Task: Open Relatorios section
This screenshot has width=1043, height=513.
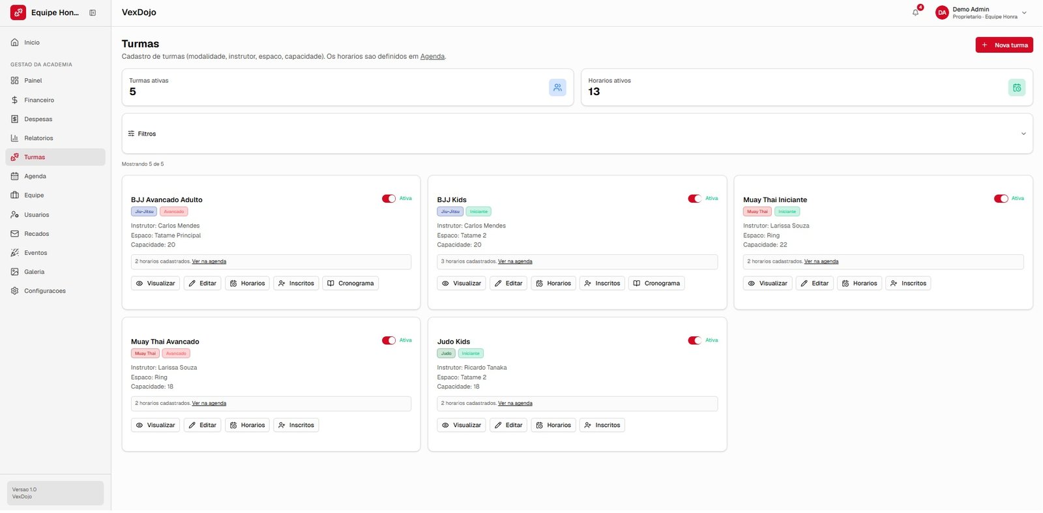Action: 55,138
